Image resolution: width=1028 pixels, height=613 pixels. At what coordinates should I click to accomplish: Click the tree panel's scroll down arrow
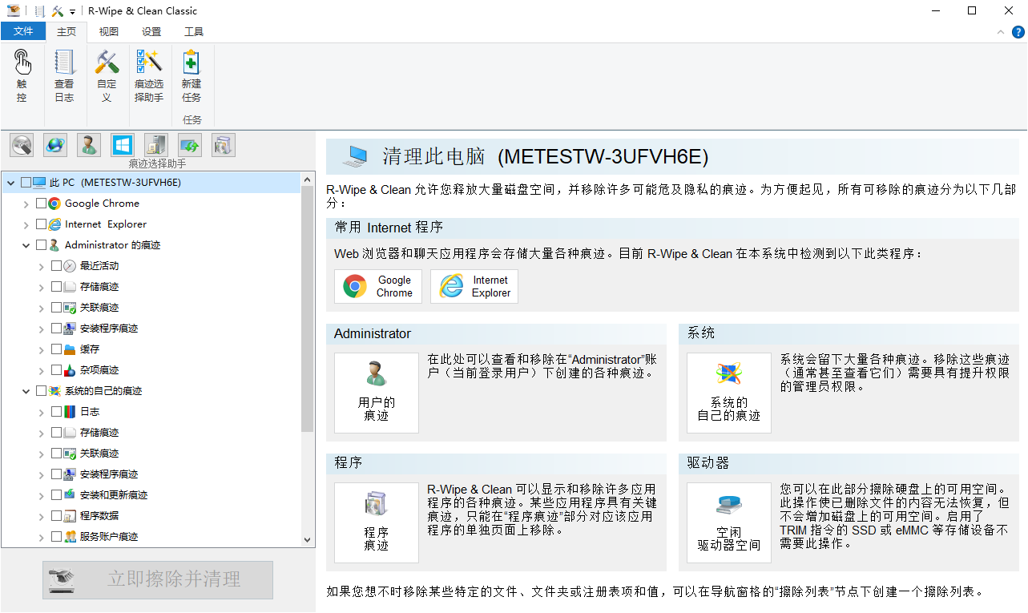[x=308, y=541]
